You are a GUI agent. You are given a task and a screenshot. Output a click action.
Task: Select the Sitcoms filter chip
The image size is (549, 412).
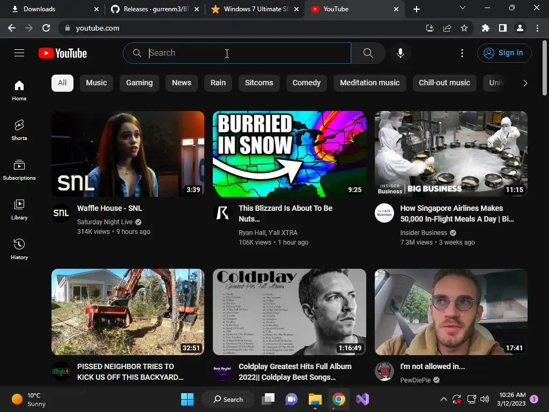pos(259,83)
